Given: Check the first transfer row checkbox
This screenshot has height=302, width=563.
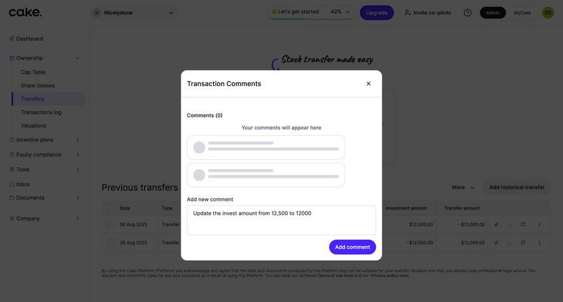Looking at the screenshot, I should point(111,225).
